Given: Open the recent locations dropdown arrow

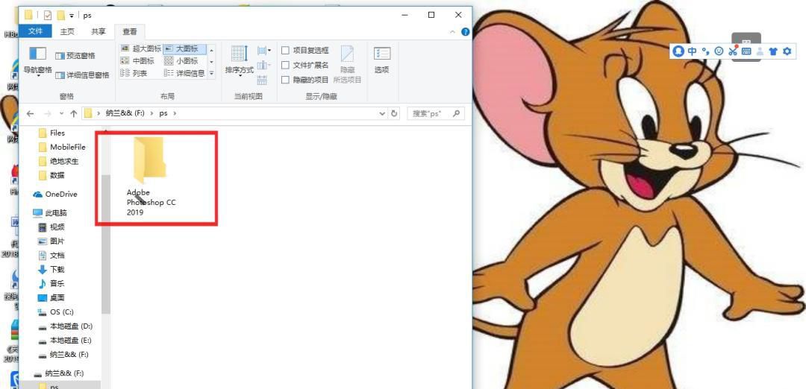Looking at the screenshot, I should coord(62,113).
